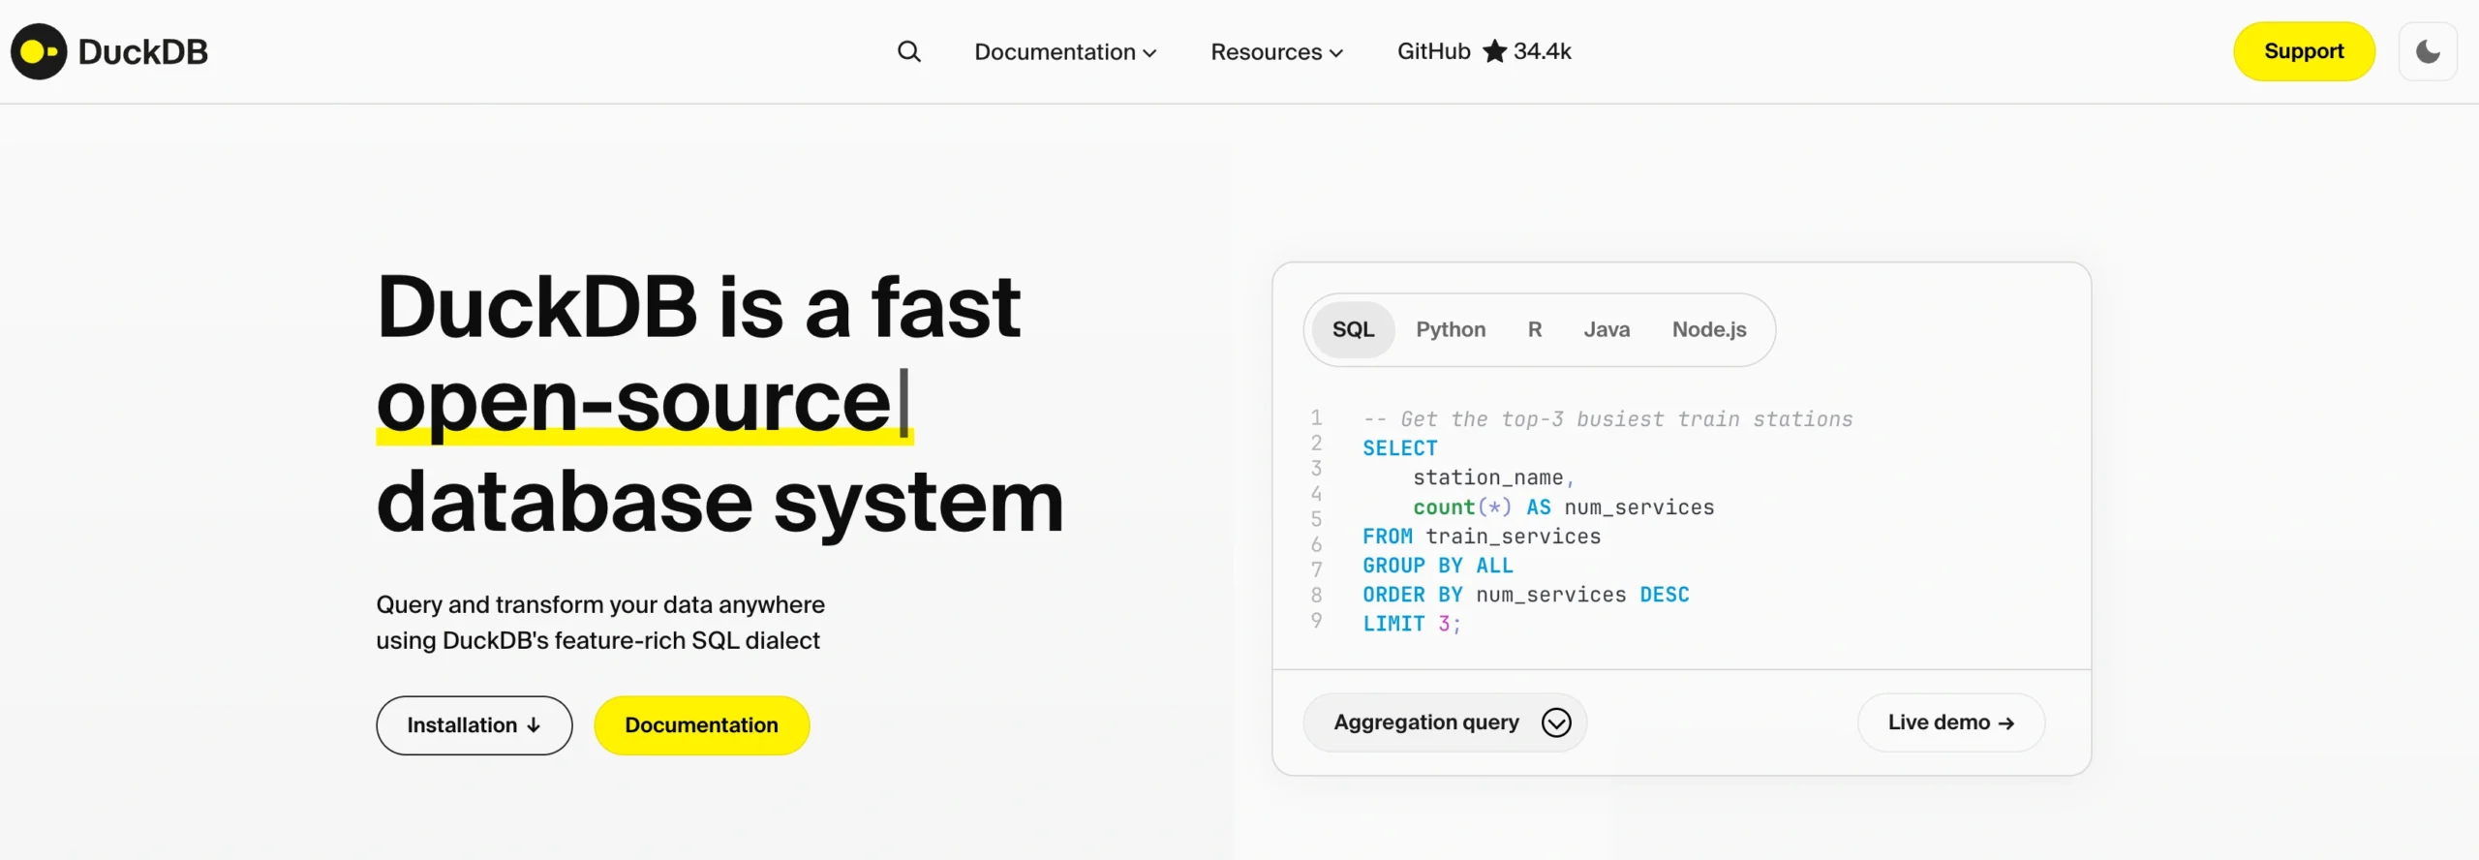Expand the Documentation menu in the navbar

1064,51
